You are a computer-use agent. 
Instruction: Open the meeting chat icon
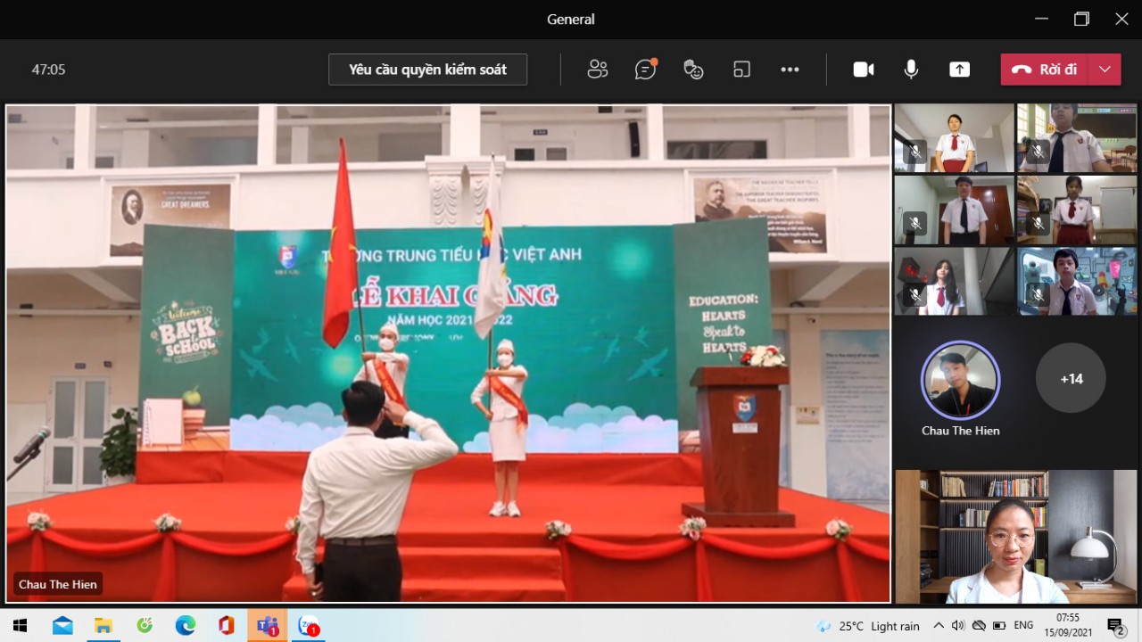point(646,70)
